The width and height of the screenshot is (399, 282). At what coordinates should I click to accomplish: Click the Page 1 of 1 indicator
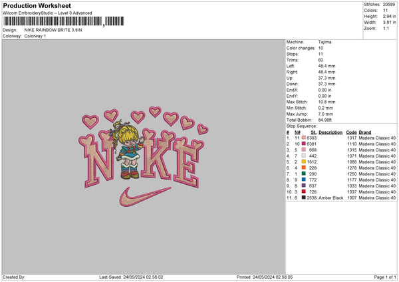coord(385,277)
